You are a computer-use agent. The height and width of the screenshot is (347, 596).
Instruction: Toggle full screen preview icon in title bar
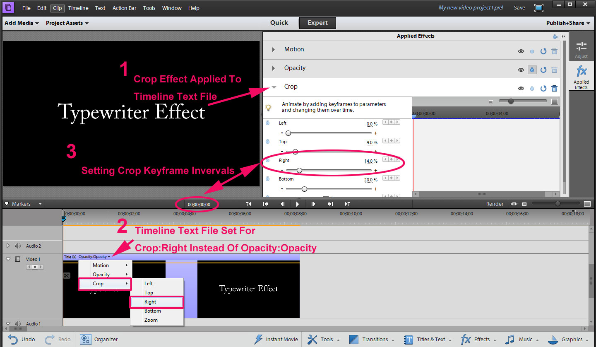(538, 8)
